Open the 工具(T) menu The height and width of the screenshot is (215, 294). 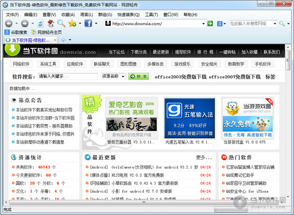tap(151, 15)
